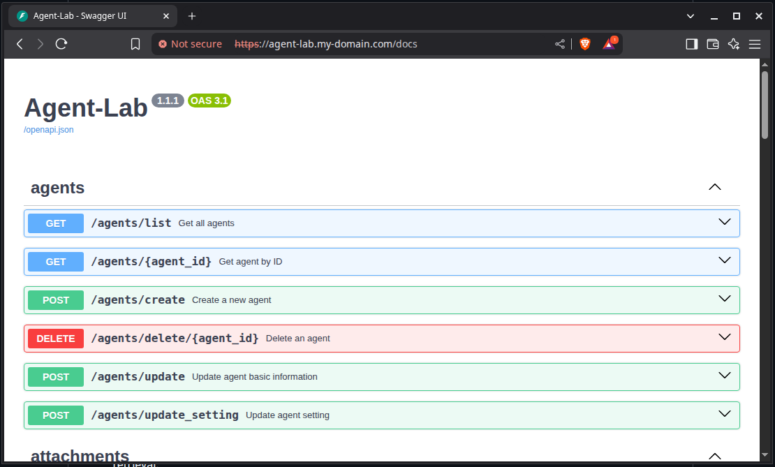Collapse the agents section chevron
Viewport: 775px width, 467px height.
[x=715, y=187]
